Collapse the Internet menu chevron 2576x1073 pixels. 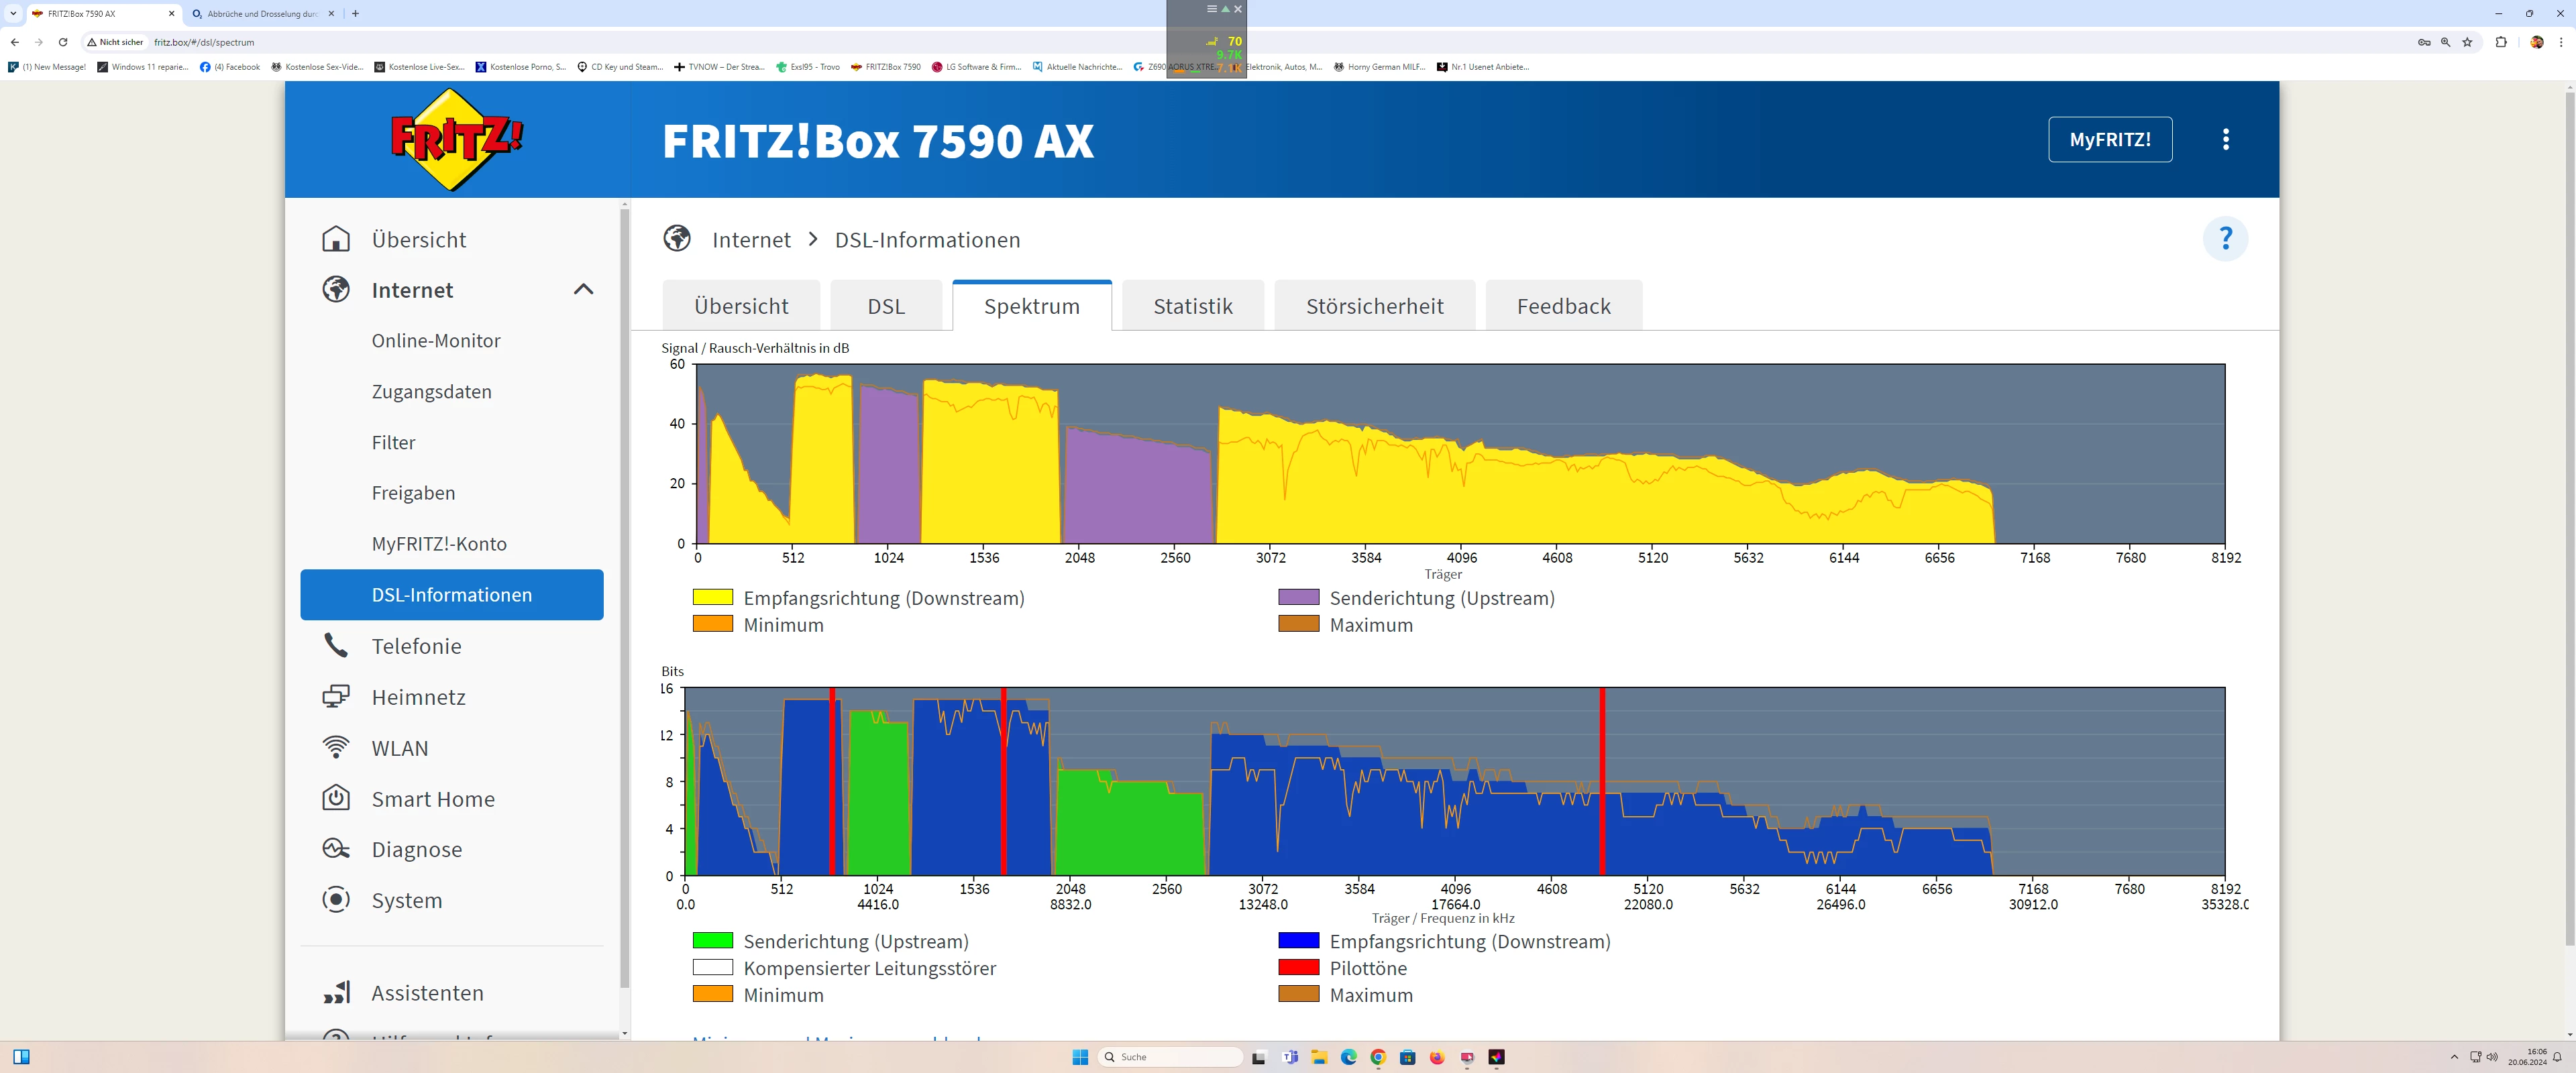click(x=583, y=290)
